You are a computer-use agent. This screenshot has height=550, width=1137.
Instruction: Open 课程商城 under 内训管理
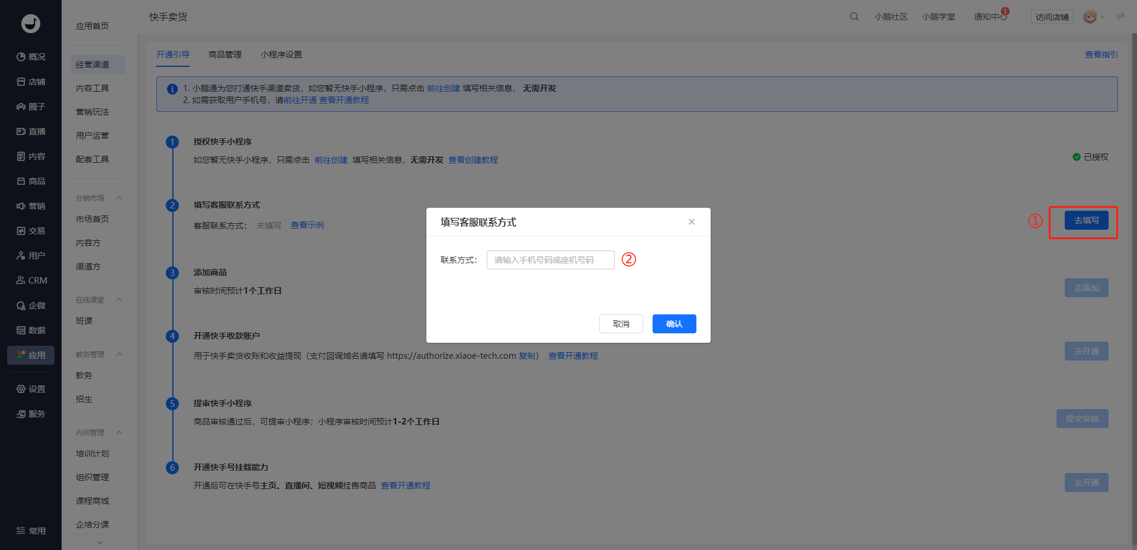tap(92, 501)
